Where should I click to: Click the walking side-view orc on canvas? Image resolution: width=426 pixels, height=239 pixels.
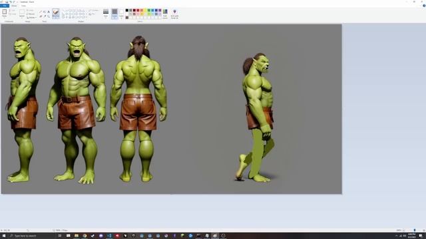pos(257,118)
